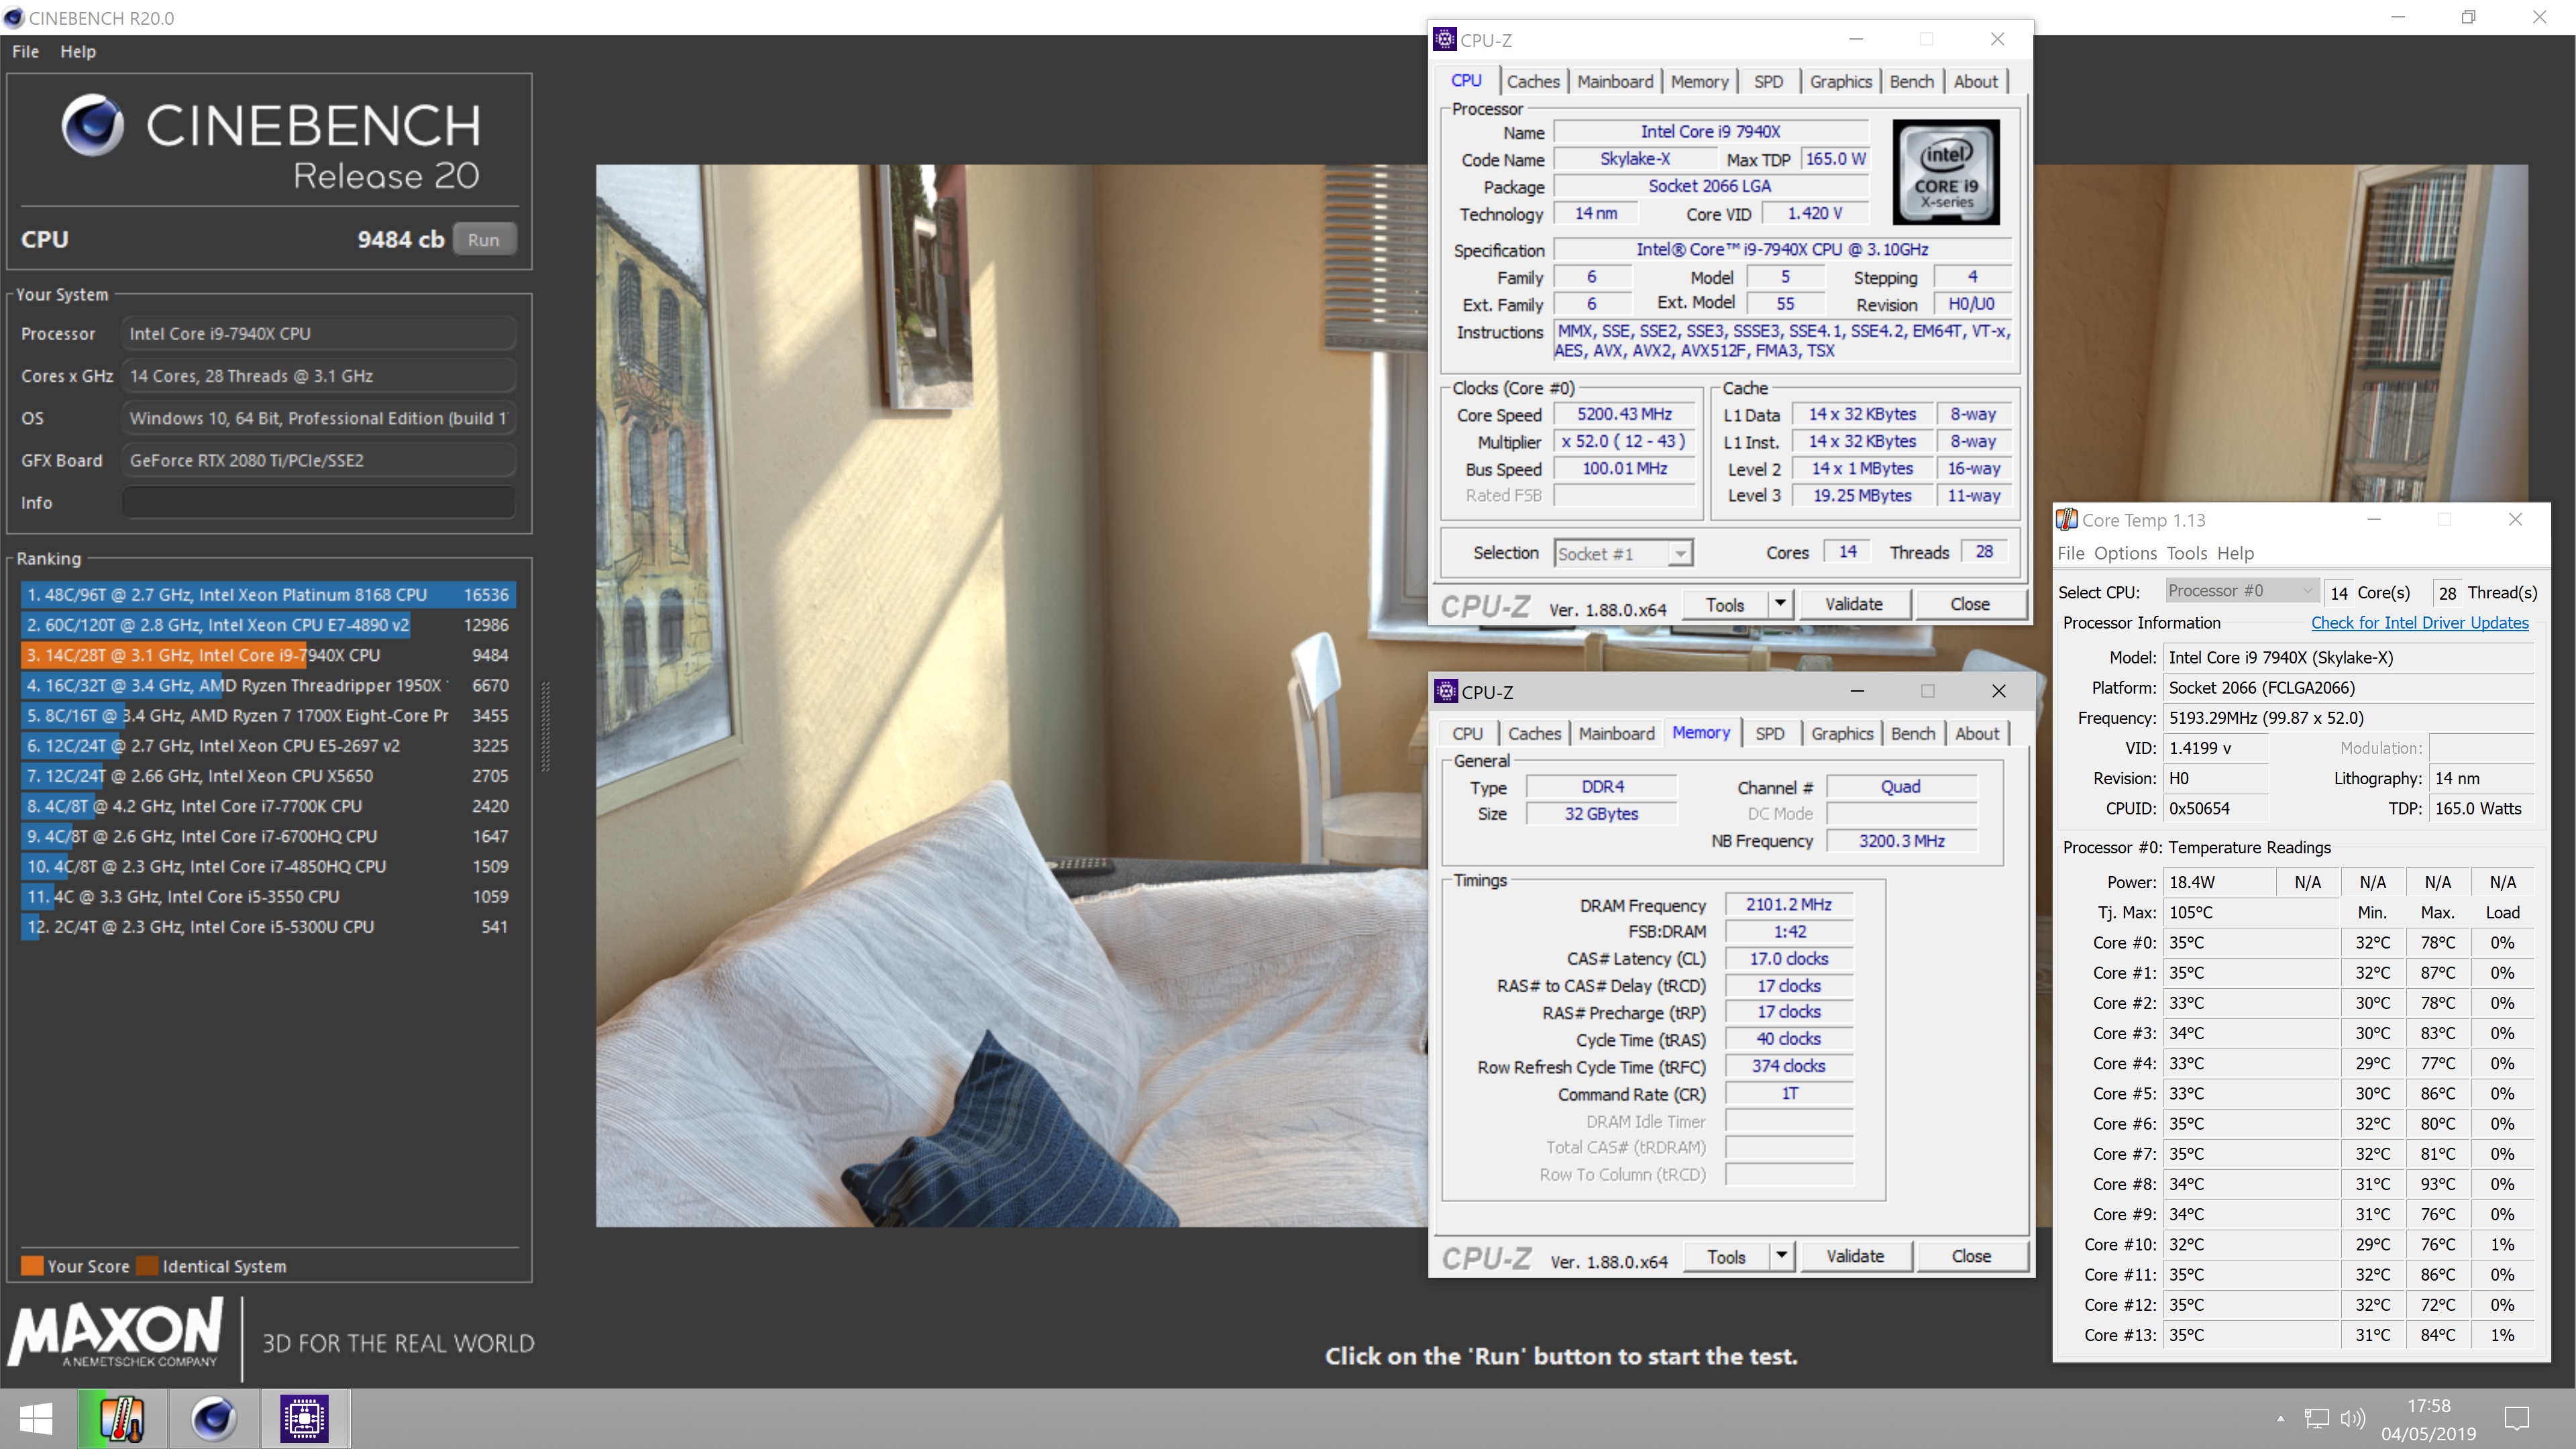This screenshot has width=2576, height=1449.
Task: Close the upper CPU-Z window
Action: (1997, 39)
